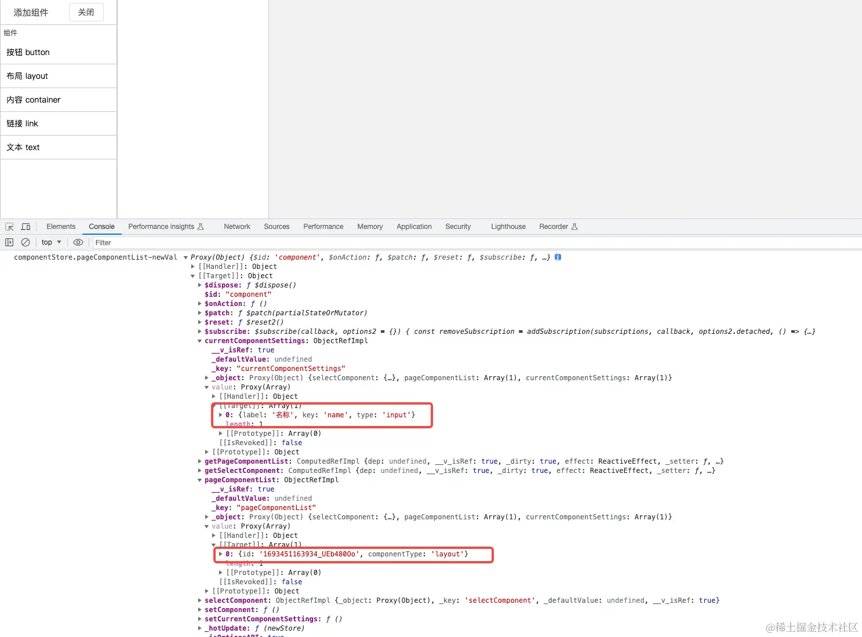Open the Lighthouse tab

[x=508, y=227]
